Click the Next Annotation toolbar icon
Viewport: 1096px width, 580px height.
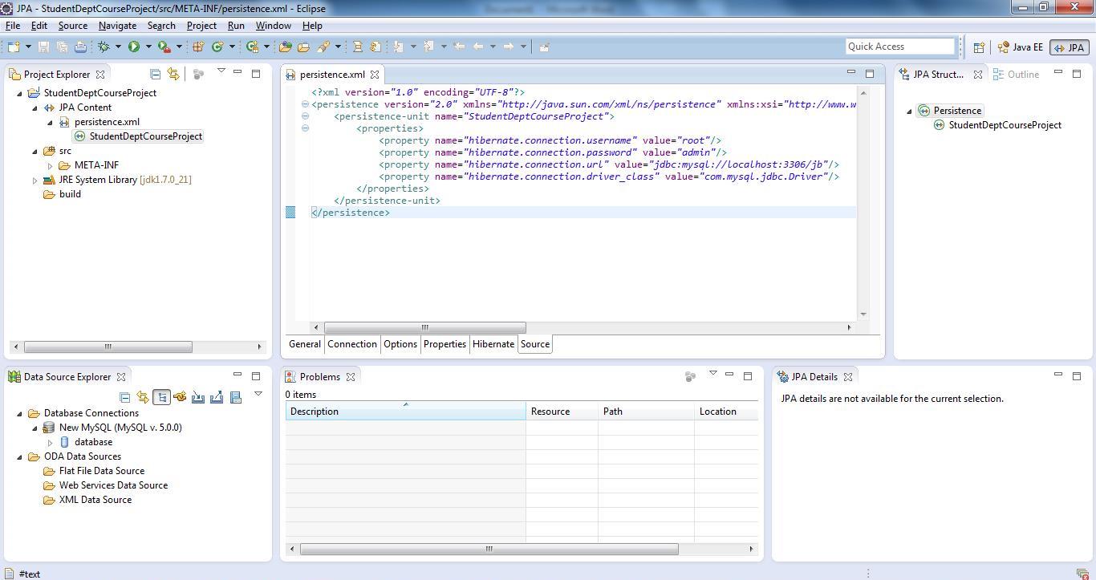pyautogui.click(x=398, y=47)
